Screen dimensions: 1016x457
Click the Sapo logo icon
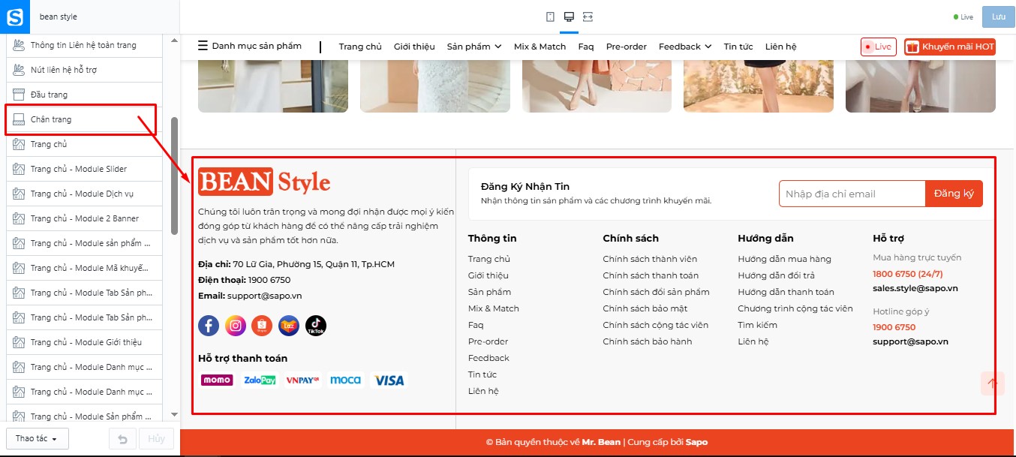click(x=15, y=17)
